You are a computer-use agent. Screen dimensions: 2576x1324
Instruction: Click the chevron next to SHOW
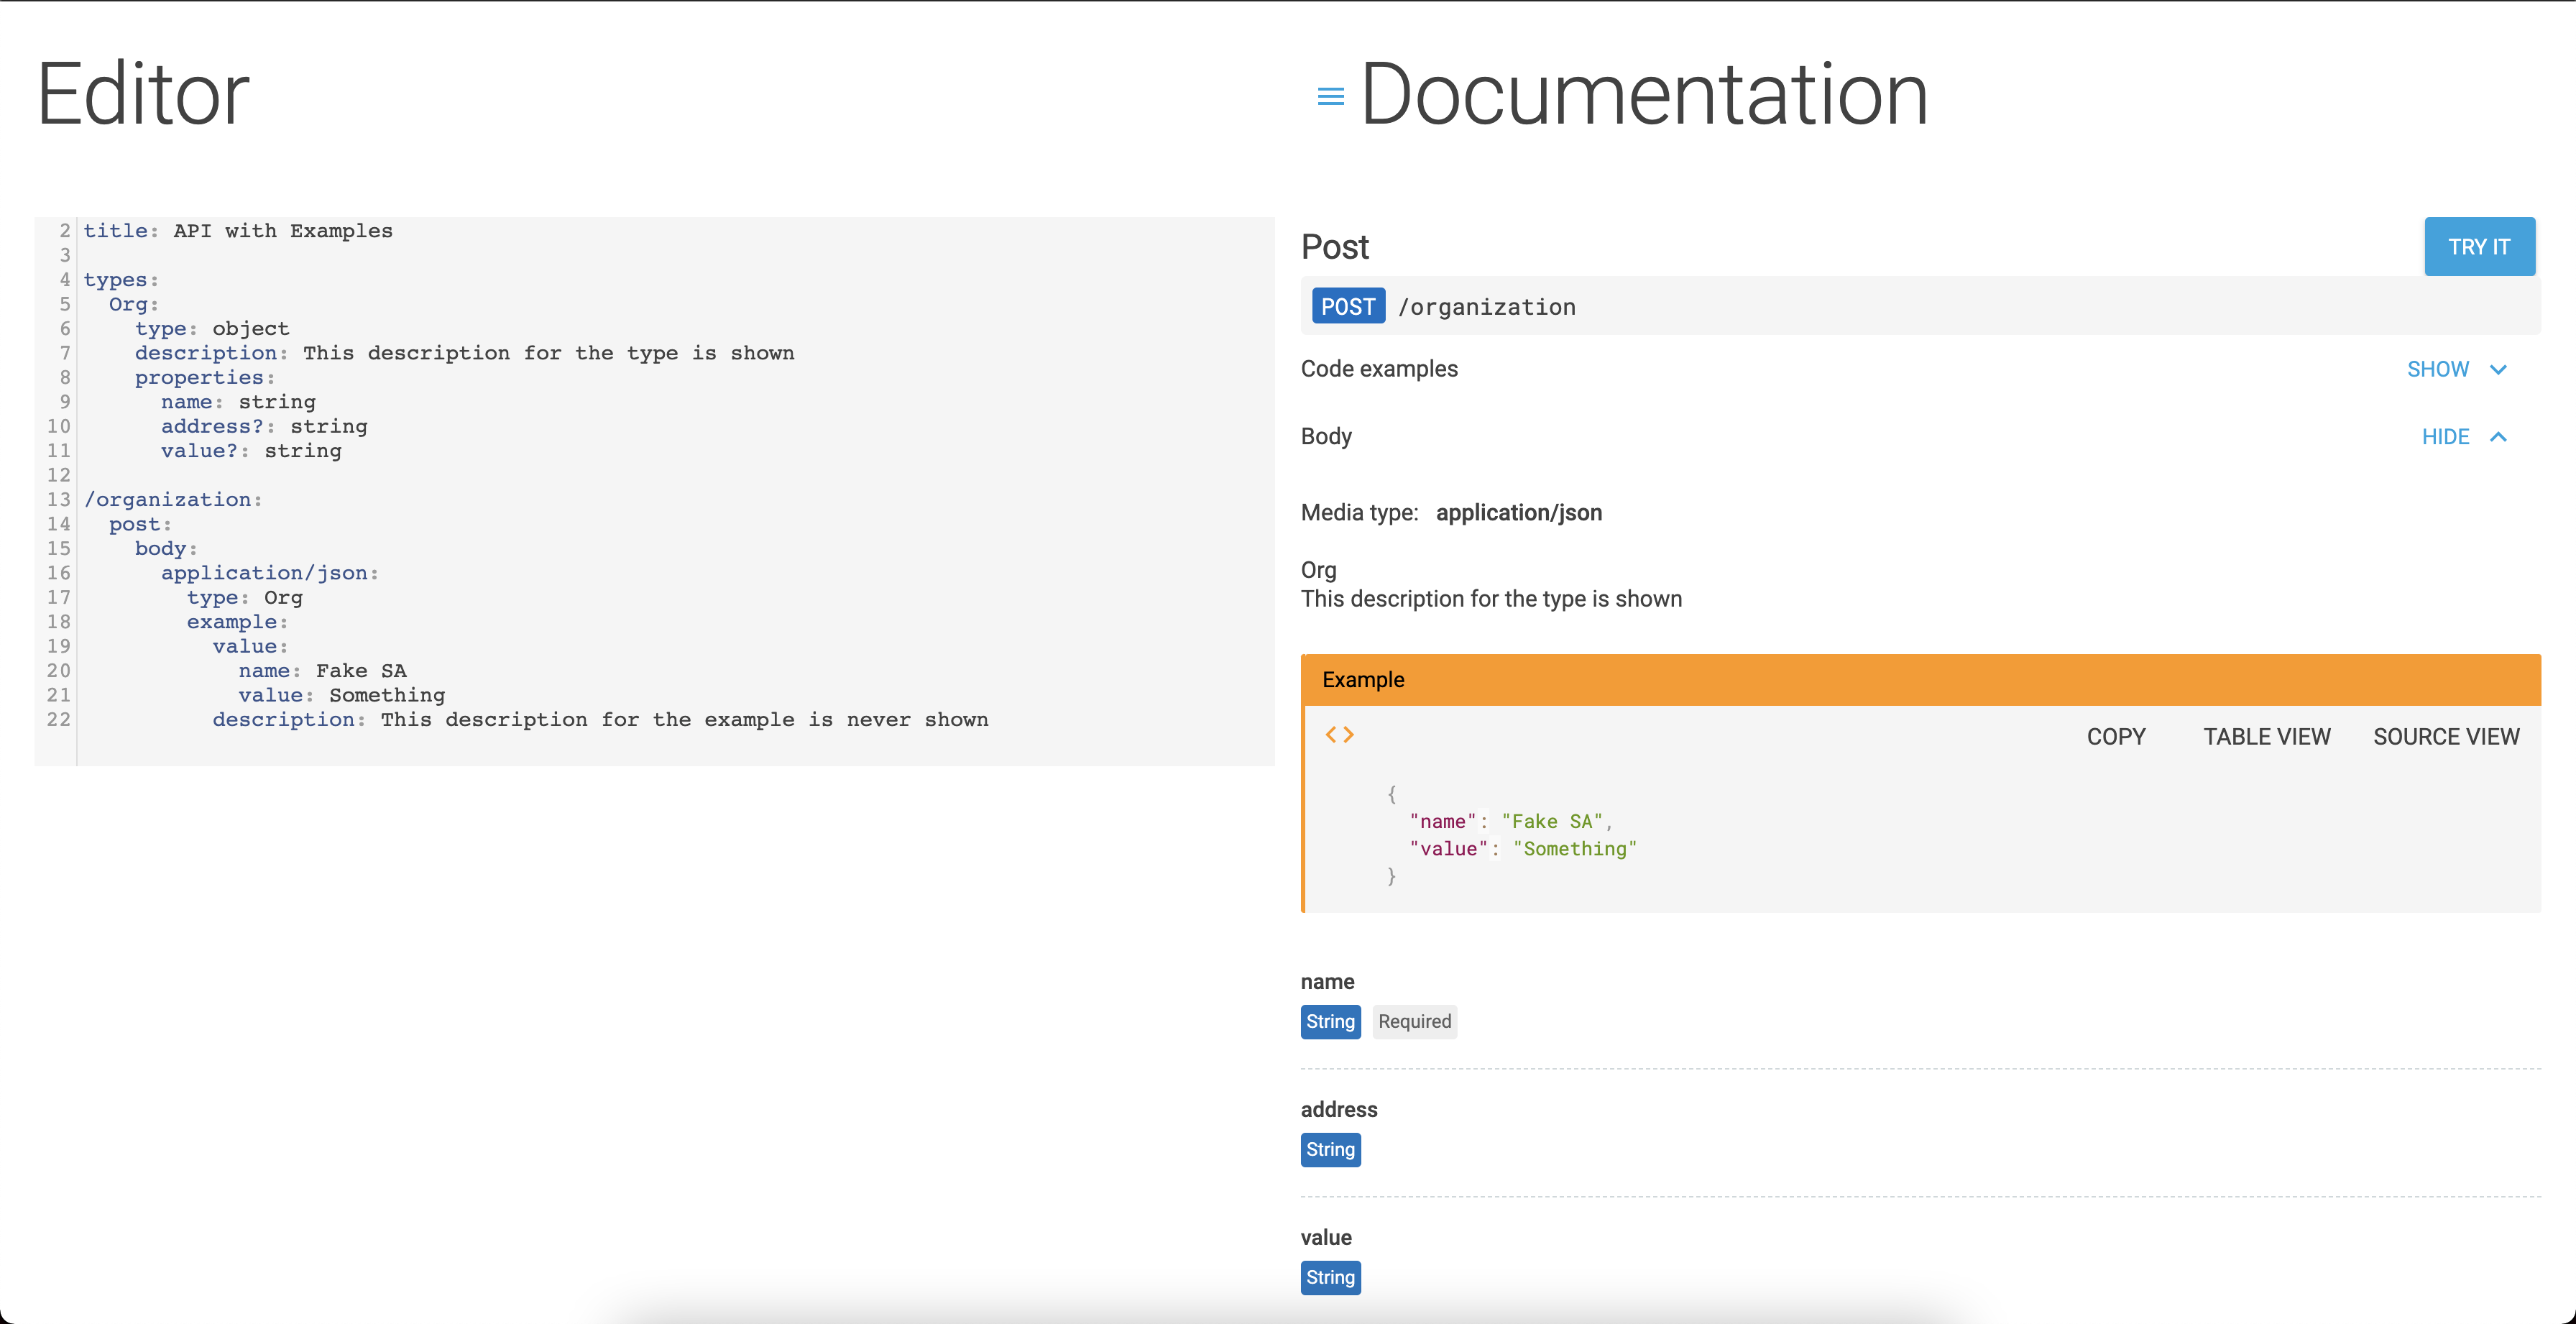2498,370
